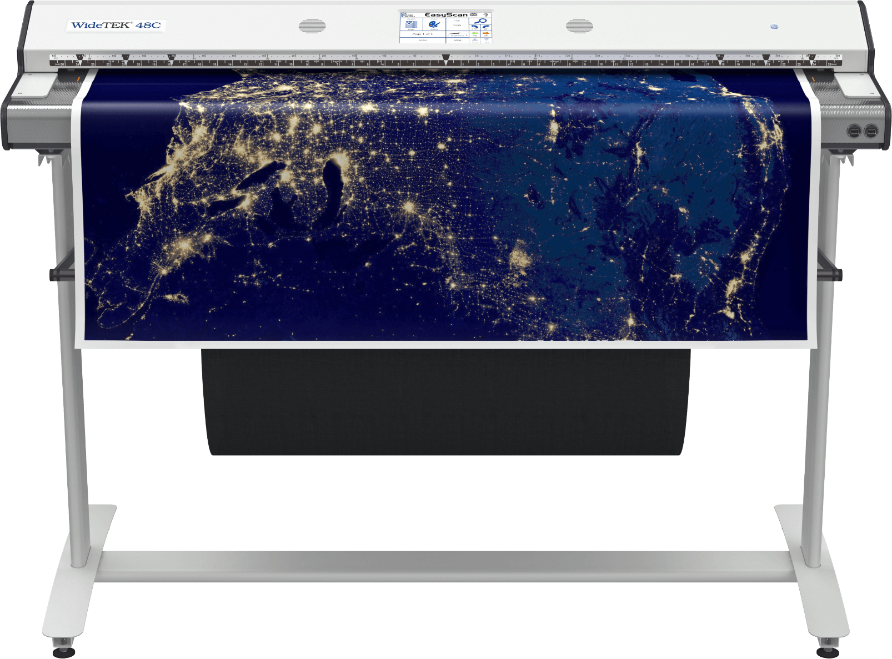Tap the orange right arrow button
Screen dimensions: 892x659
coord(486,33)
